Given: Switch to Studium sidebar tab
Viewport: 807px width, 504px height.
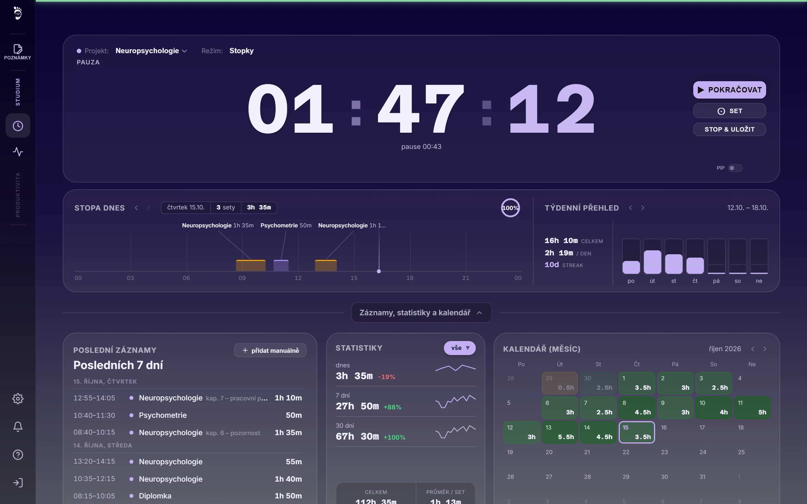Looking at the screenshot, I should (x=18, y=92).
